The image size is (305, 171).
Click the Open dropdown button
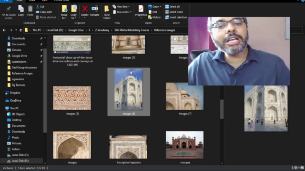click(x=155, y=7)
